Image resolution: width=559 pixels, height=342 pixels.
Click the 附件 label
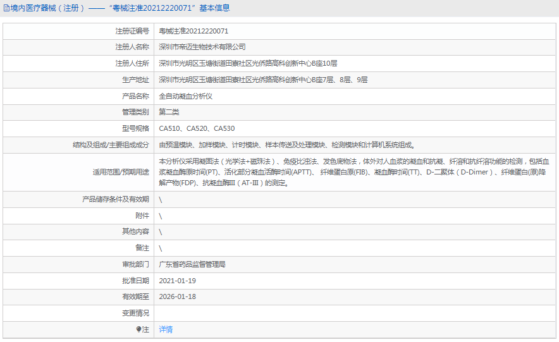coord(142,216)
